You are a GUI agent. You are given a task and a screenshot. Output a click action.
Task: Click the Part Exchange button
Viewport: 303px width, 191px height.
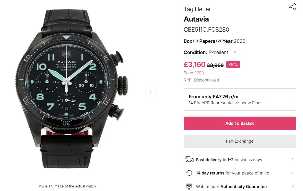click(240, 141)
